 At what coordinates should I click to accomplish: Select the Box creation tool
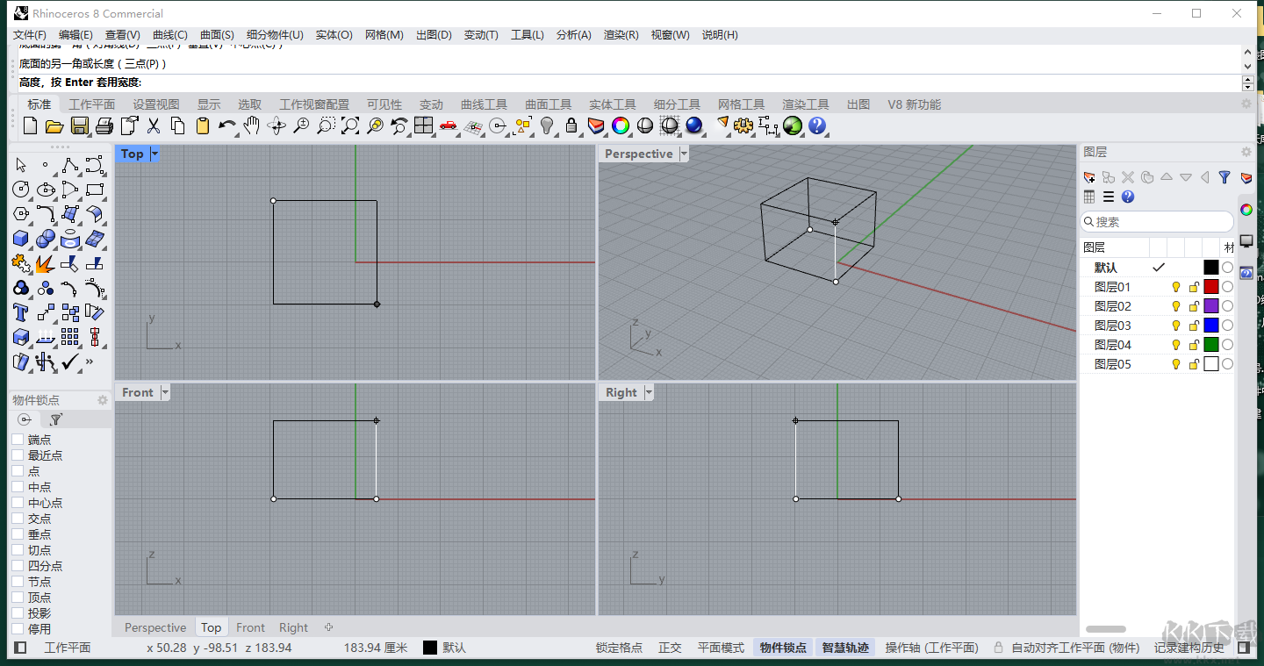[x=19, y=238]
